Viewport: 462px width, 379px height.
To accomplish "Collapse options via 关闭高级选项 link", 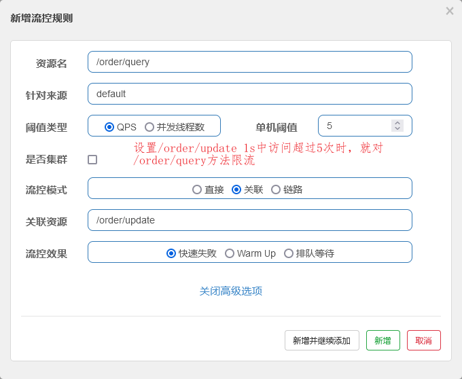I will [x=231, y=291].
